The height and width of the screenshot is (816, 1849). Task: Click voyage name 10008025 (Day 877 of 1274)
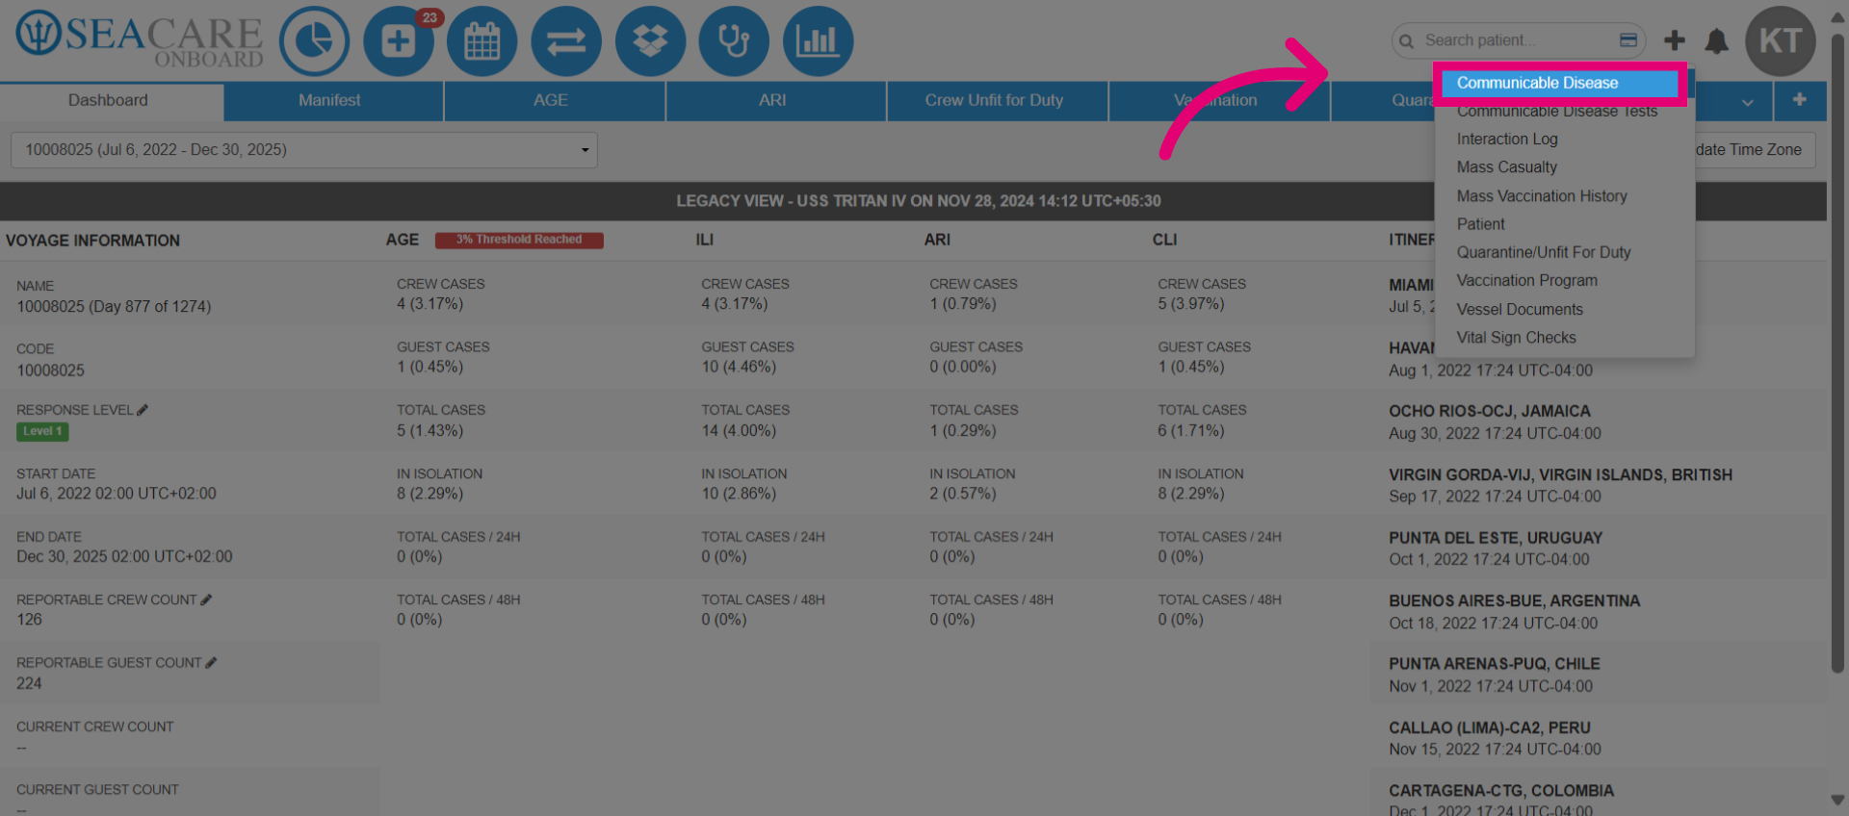(114, 307)
